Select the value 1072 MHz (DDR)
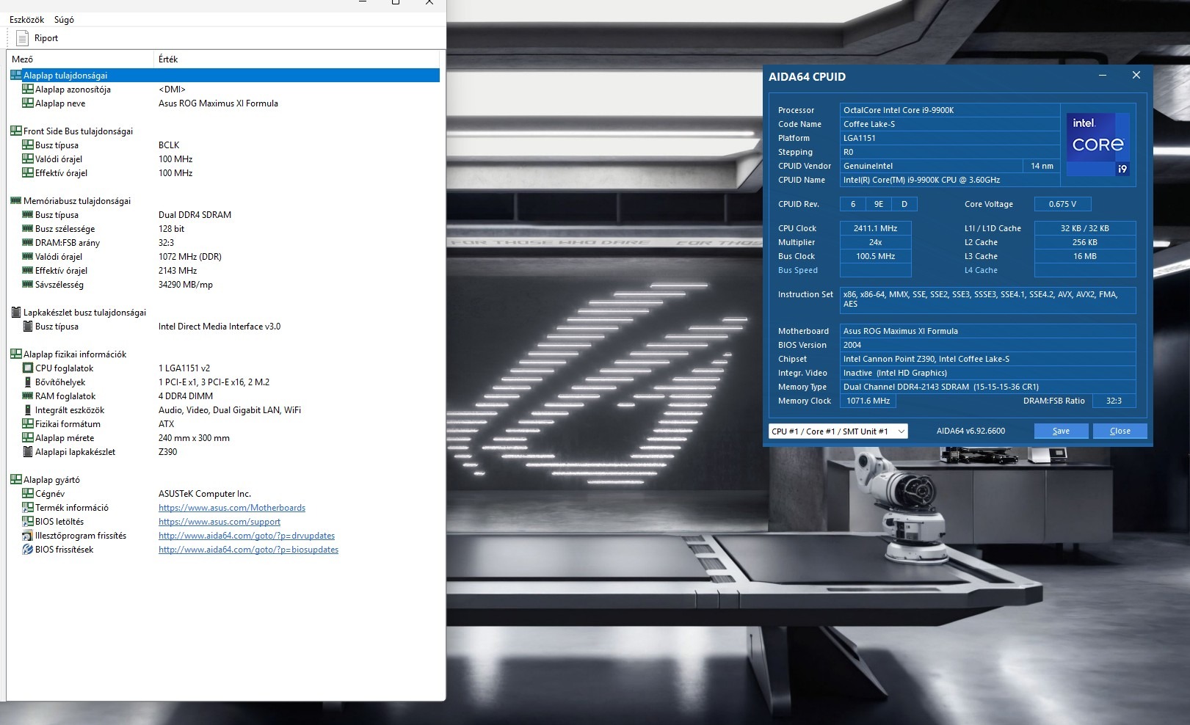This screenshot has width=1190, height=725. [190, 257]
